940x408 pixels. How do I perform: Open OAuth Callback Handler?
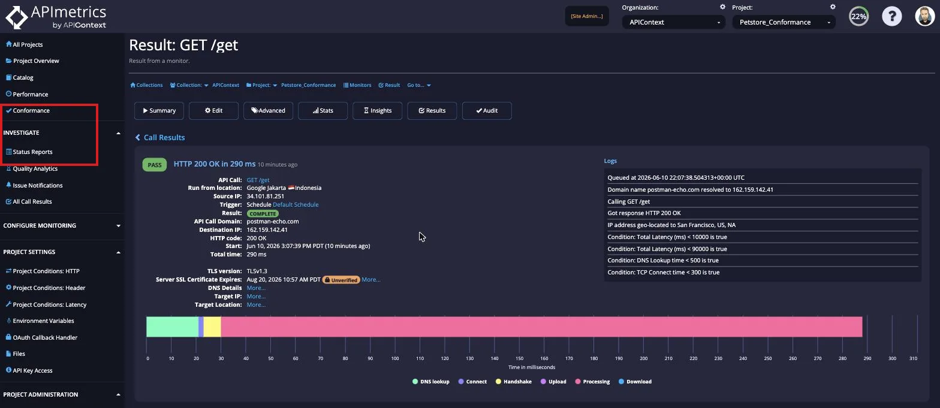(41, 337)
